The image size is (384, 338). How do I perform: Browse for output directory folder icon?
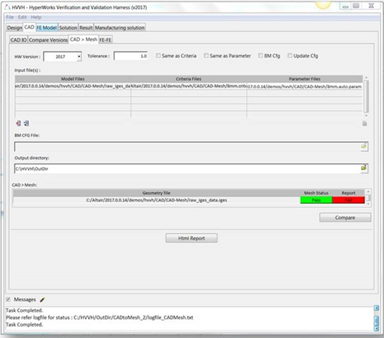[364, 168]
